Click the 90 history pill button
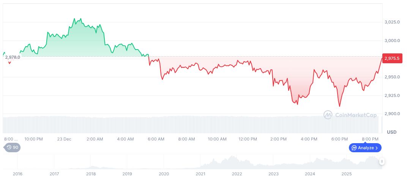The width and height of the screenshot is (407, 178). tap(12, 147)
